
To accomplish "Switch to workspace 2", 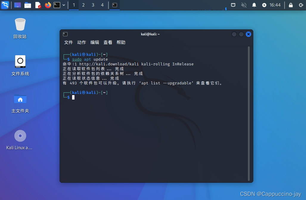I will (83, 5).
